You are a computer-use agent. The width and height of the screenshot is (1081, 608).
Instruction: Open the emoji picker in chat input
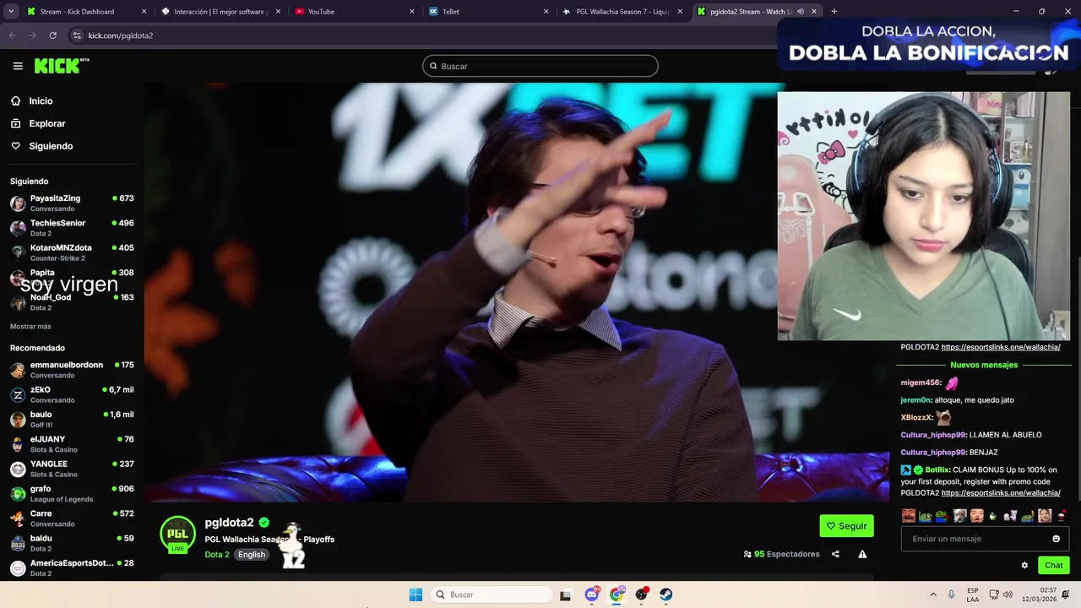pyautogui.click(x=1056, y=539)
